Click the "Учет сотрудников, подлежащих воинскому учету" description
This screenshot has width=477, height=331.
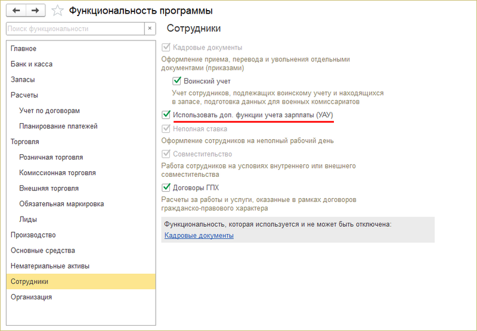coord(277,97)
